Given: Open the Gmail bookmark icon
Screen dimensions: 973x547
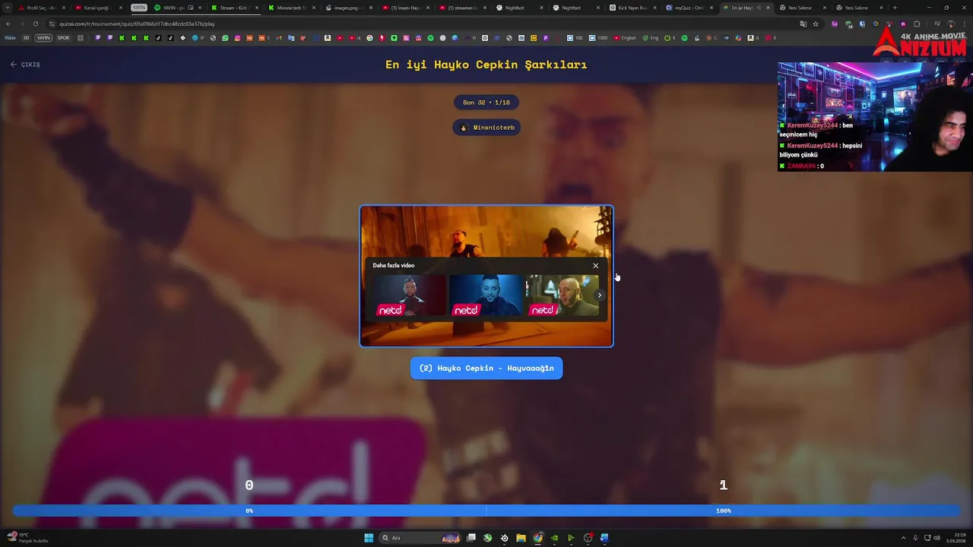Looking at the screenshot, I should pos(278,38).
